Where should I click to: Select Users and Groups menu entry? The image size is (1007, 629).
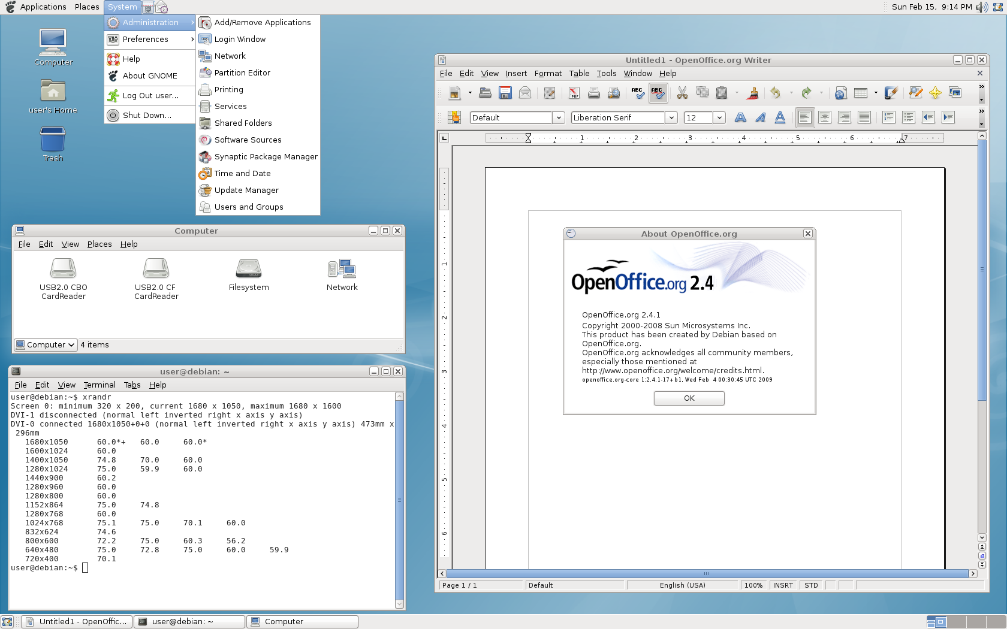click(258, 207)
